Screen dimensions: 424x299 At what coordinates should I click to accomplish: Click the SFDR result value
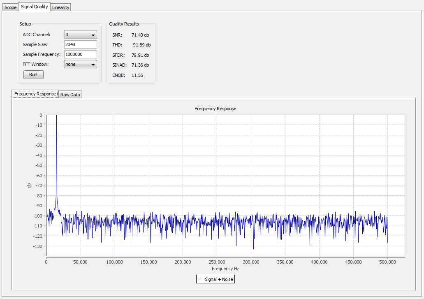tap(137, 55)
